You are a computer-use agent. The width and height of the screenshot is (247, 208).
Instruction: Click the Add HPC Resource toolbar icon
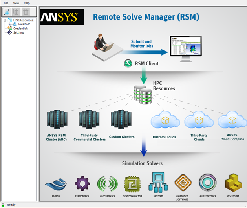6,12
